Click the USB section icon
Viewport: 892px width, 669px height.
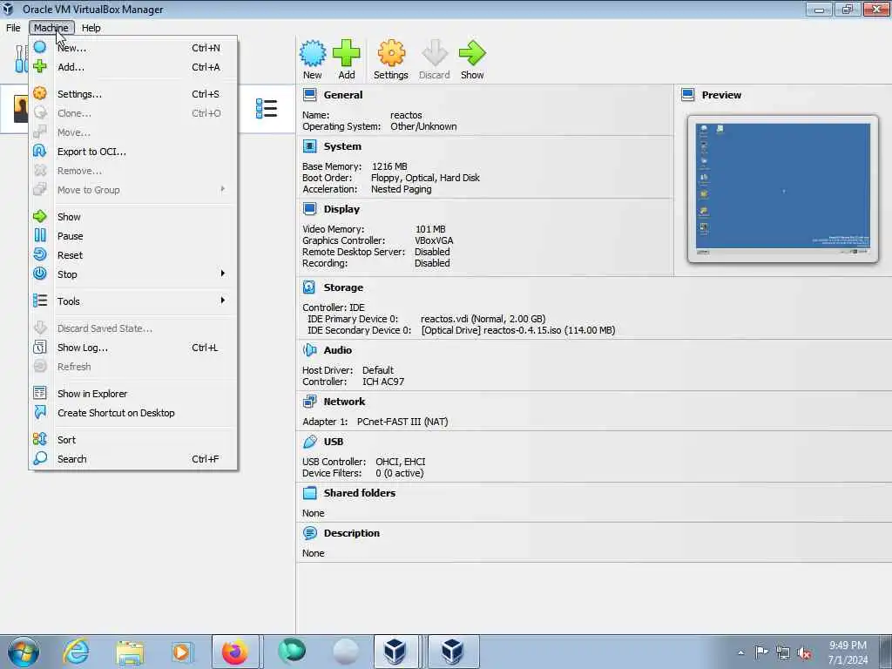point(309,442)
